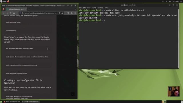
Task: Maximize the Firefox window
Action: coord(72,5)
